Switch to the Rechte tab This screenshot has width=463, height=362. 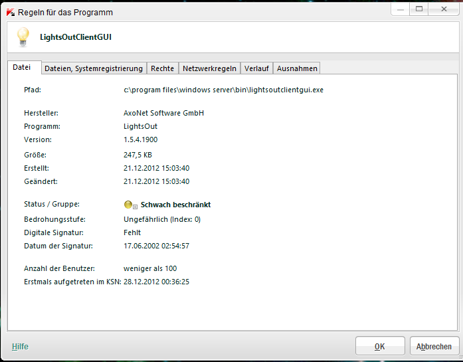tap(162, 68)
